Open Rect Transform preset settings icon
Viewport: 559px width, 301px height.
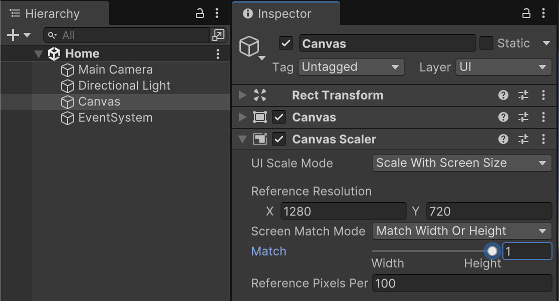pyautogui.click(x=523, y=95)
